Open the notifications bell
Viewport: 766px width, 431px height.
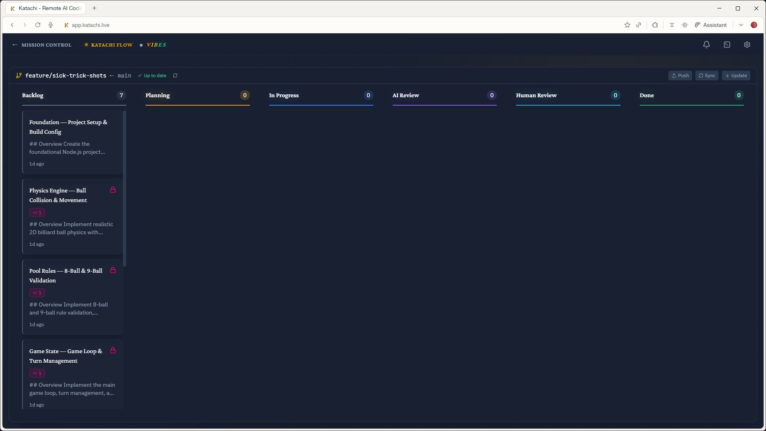(x=706, y=45)
